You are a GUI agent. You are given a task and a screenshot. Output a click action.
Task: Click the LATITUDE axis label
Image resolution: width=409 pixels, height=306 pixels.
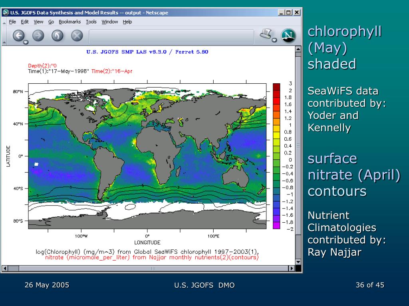pos(8,156)
